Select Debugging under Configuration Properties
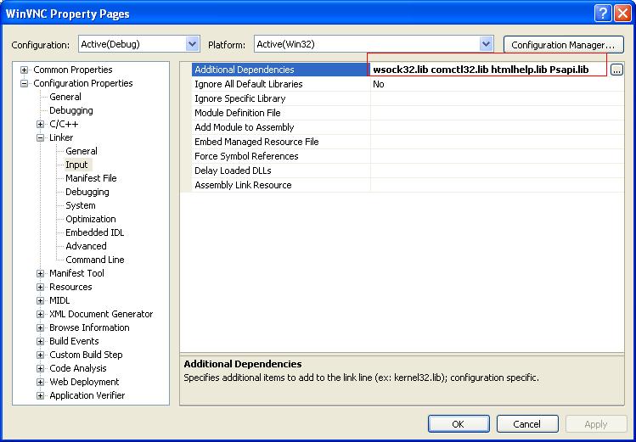This screenshot has width=636, height=442. 71,110
